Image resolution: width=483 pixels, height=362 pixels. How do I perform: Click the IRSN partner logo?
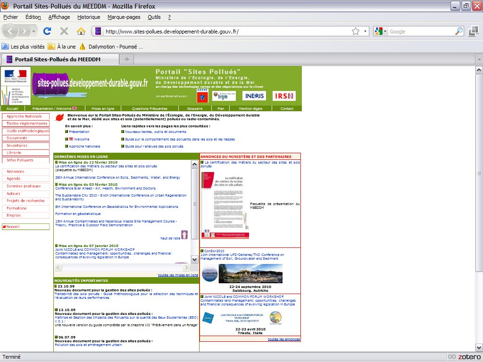point(284,96)
